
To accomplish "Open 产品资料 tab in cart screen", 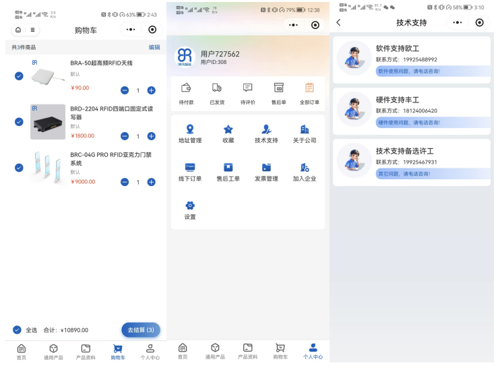I will [x=86, y=352].
